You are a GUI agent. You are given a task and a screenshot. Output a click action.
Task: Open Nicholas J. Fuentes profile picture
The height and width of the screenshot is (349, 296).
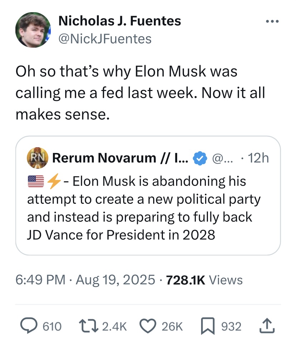(x=33, y=30)
